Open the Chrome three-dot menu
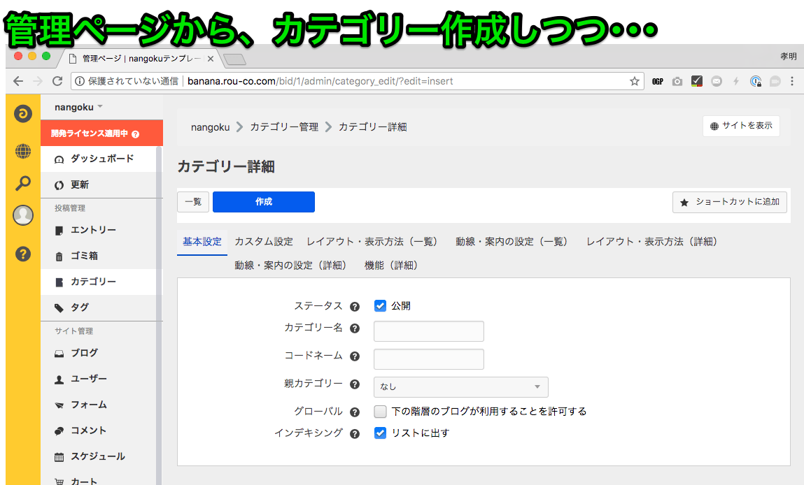This screenshot has width=804, height=485. pos(792,81)
